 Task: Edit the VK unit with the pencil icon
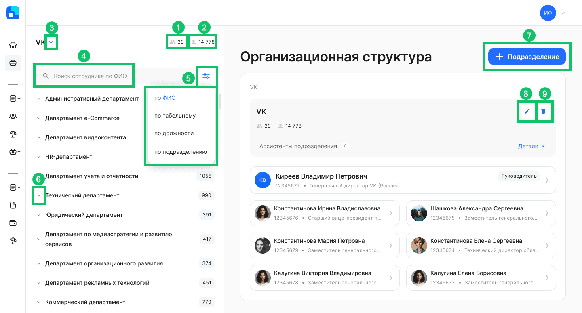527,111
